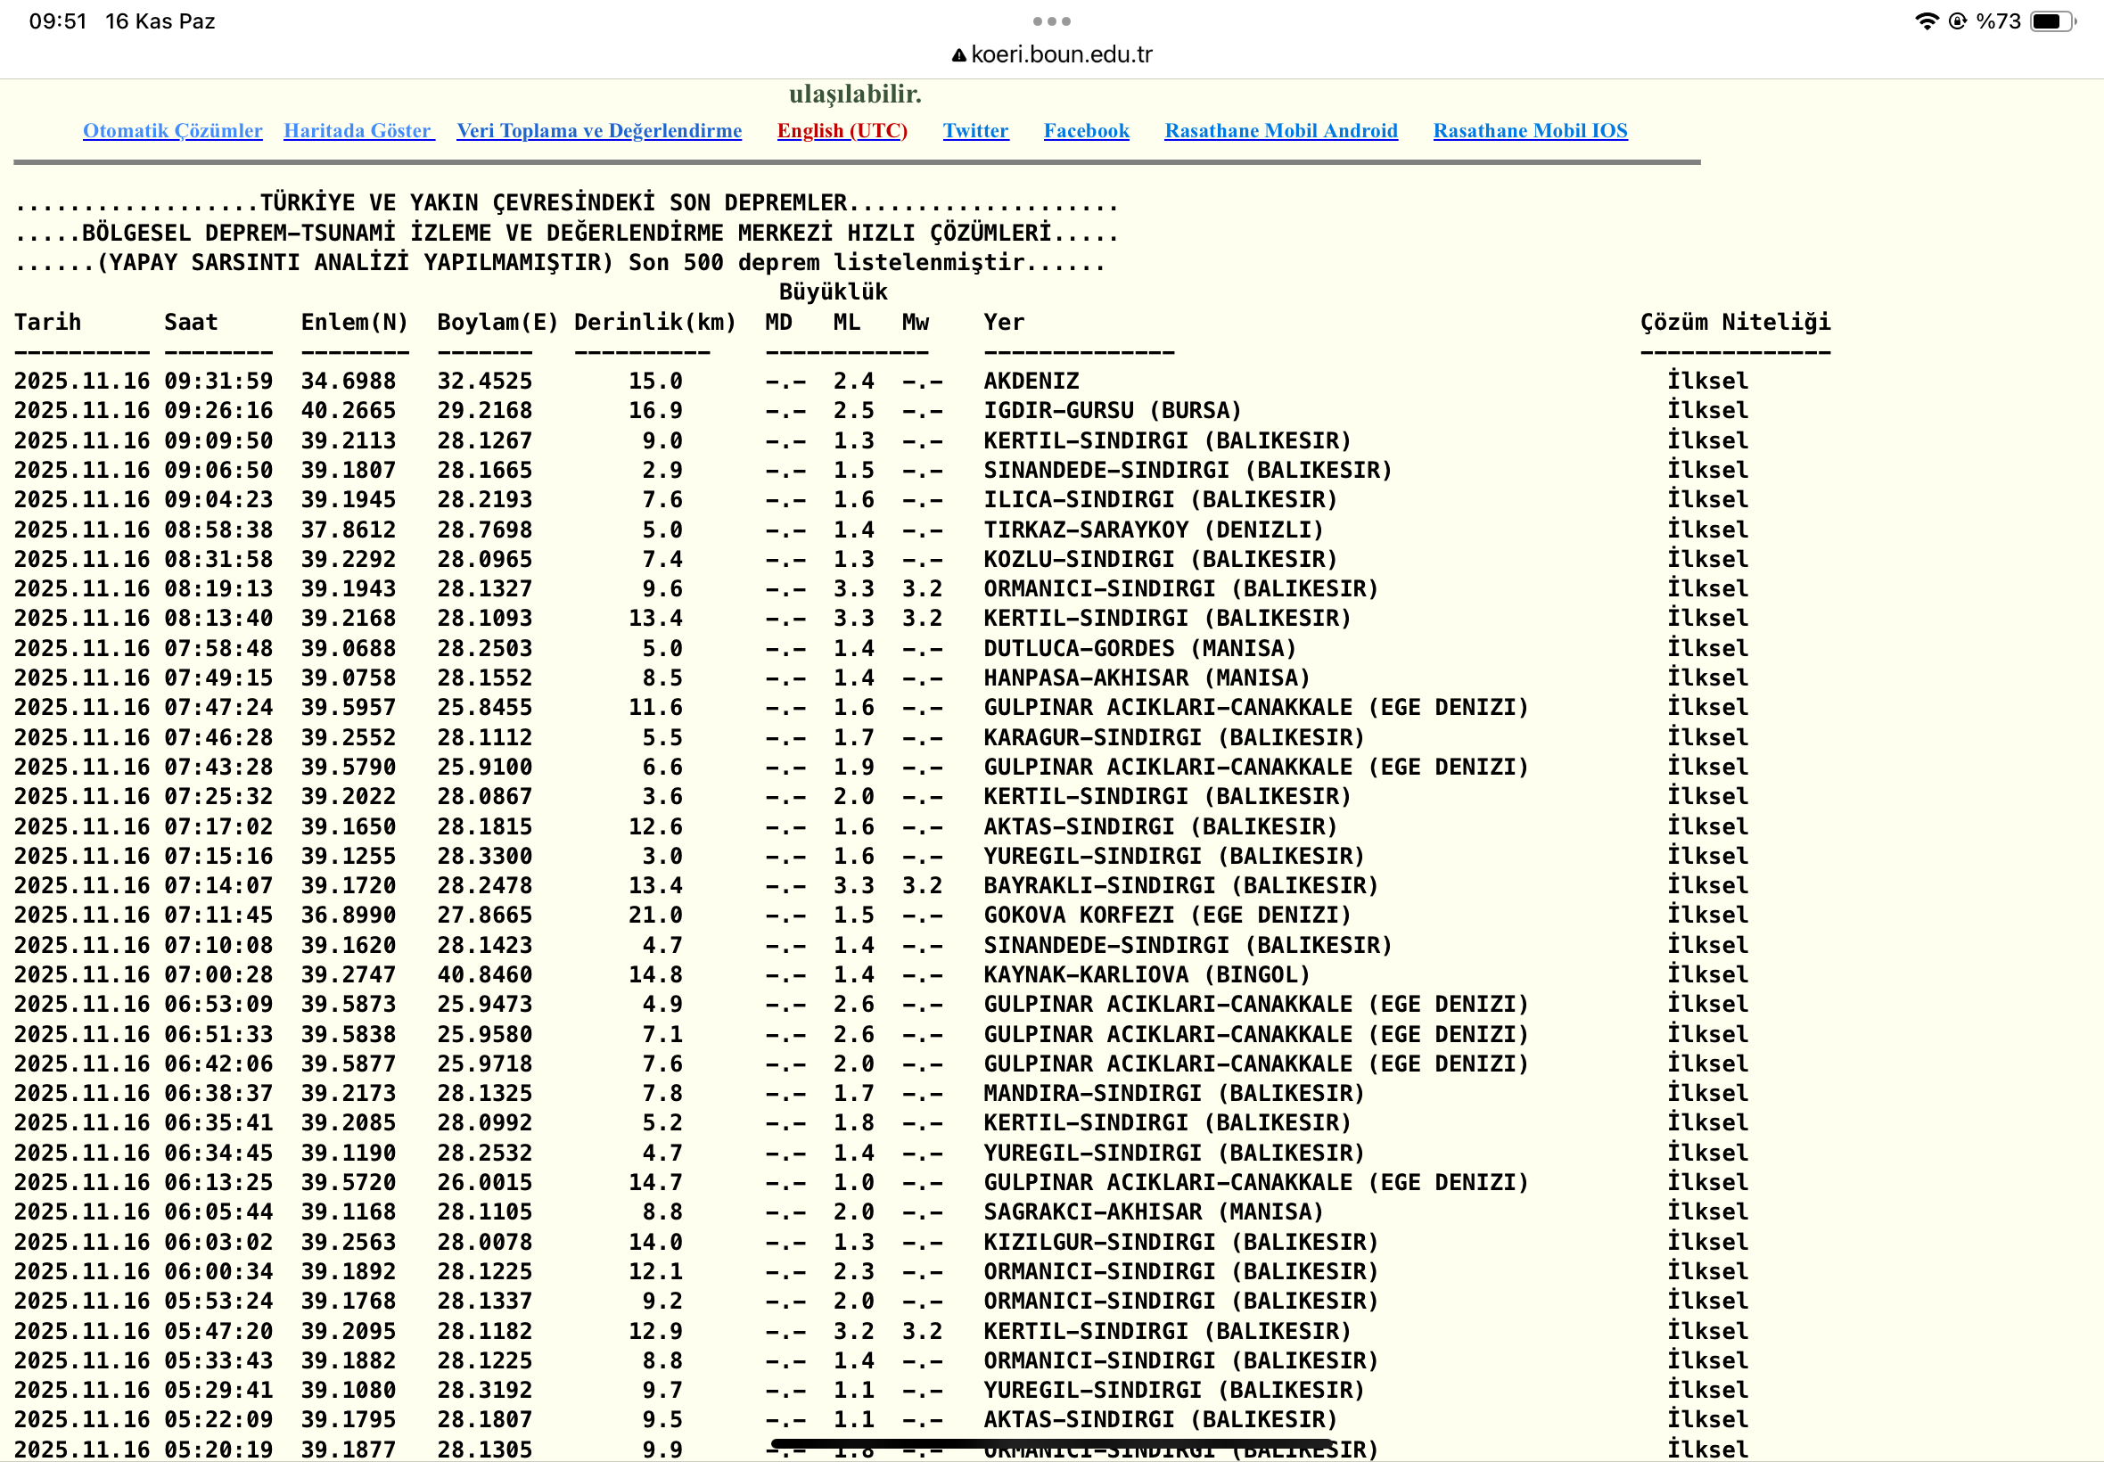Tap the AKDENIZ earthquake row

pos(1031,381)
